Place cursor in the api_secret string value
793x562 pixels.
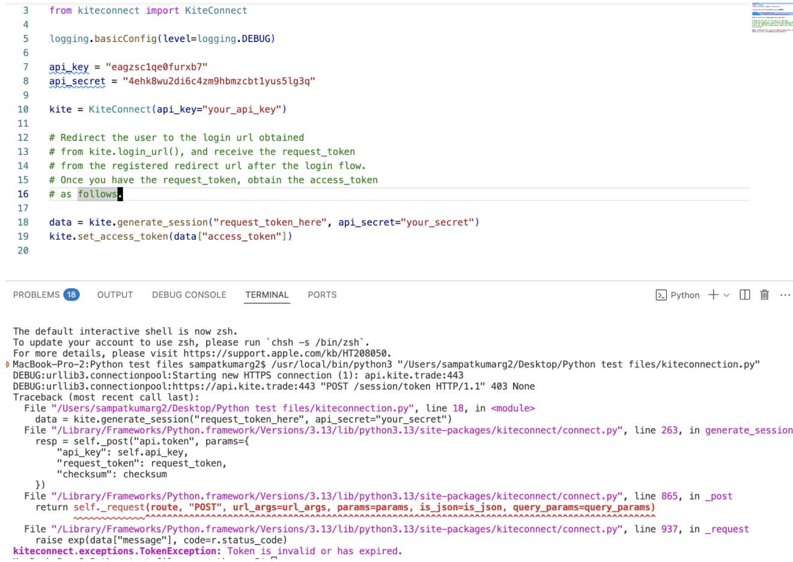[x=219, y=81]
